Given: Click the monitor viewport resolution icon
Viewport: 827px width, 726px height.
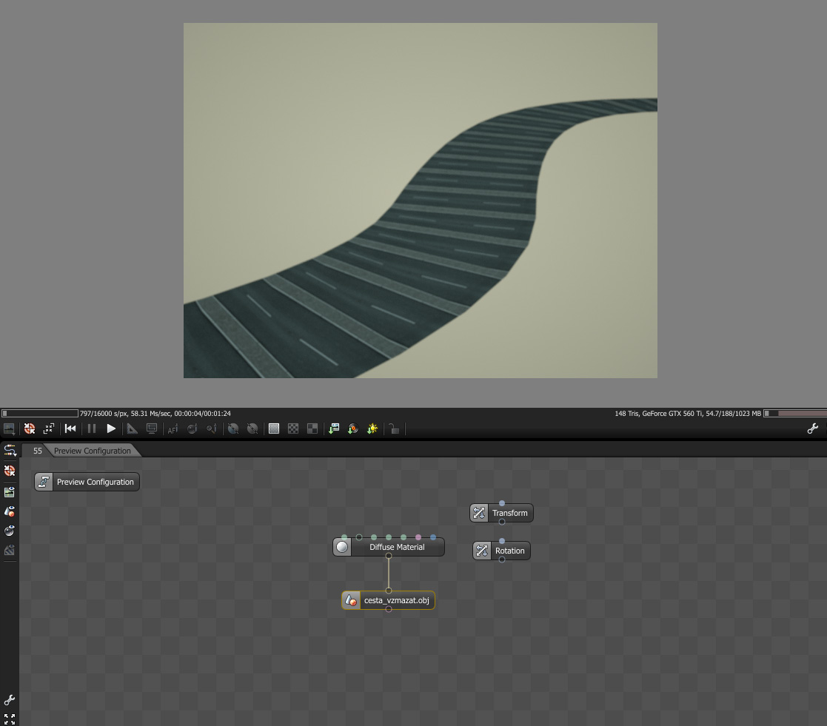Looking at the screenshot, I should pos(152,428).
